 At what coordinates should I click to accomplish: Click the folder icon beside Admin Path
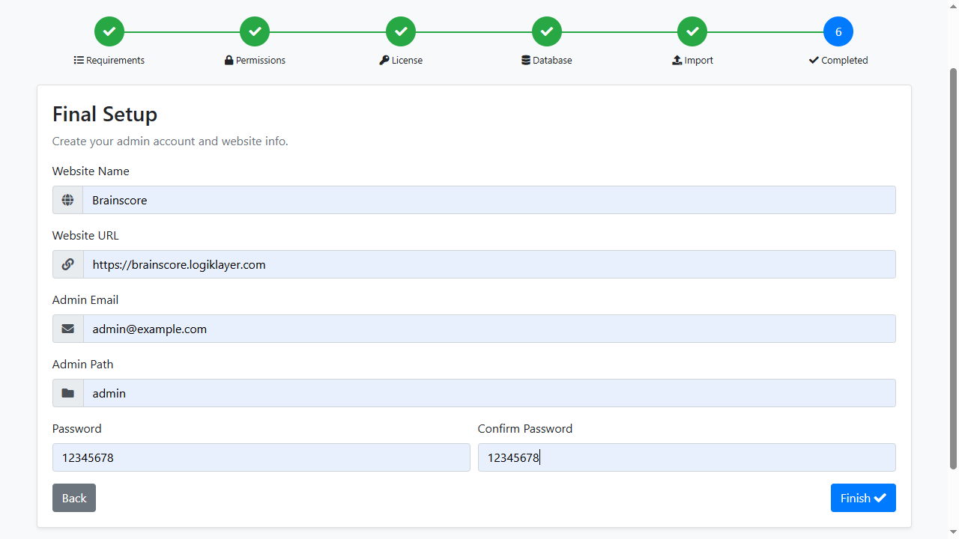(x=67, y=393)
